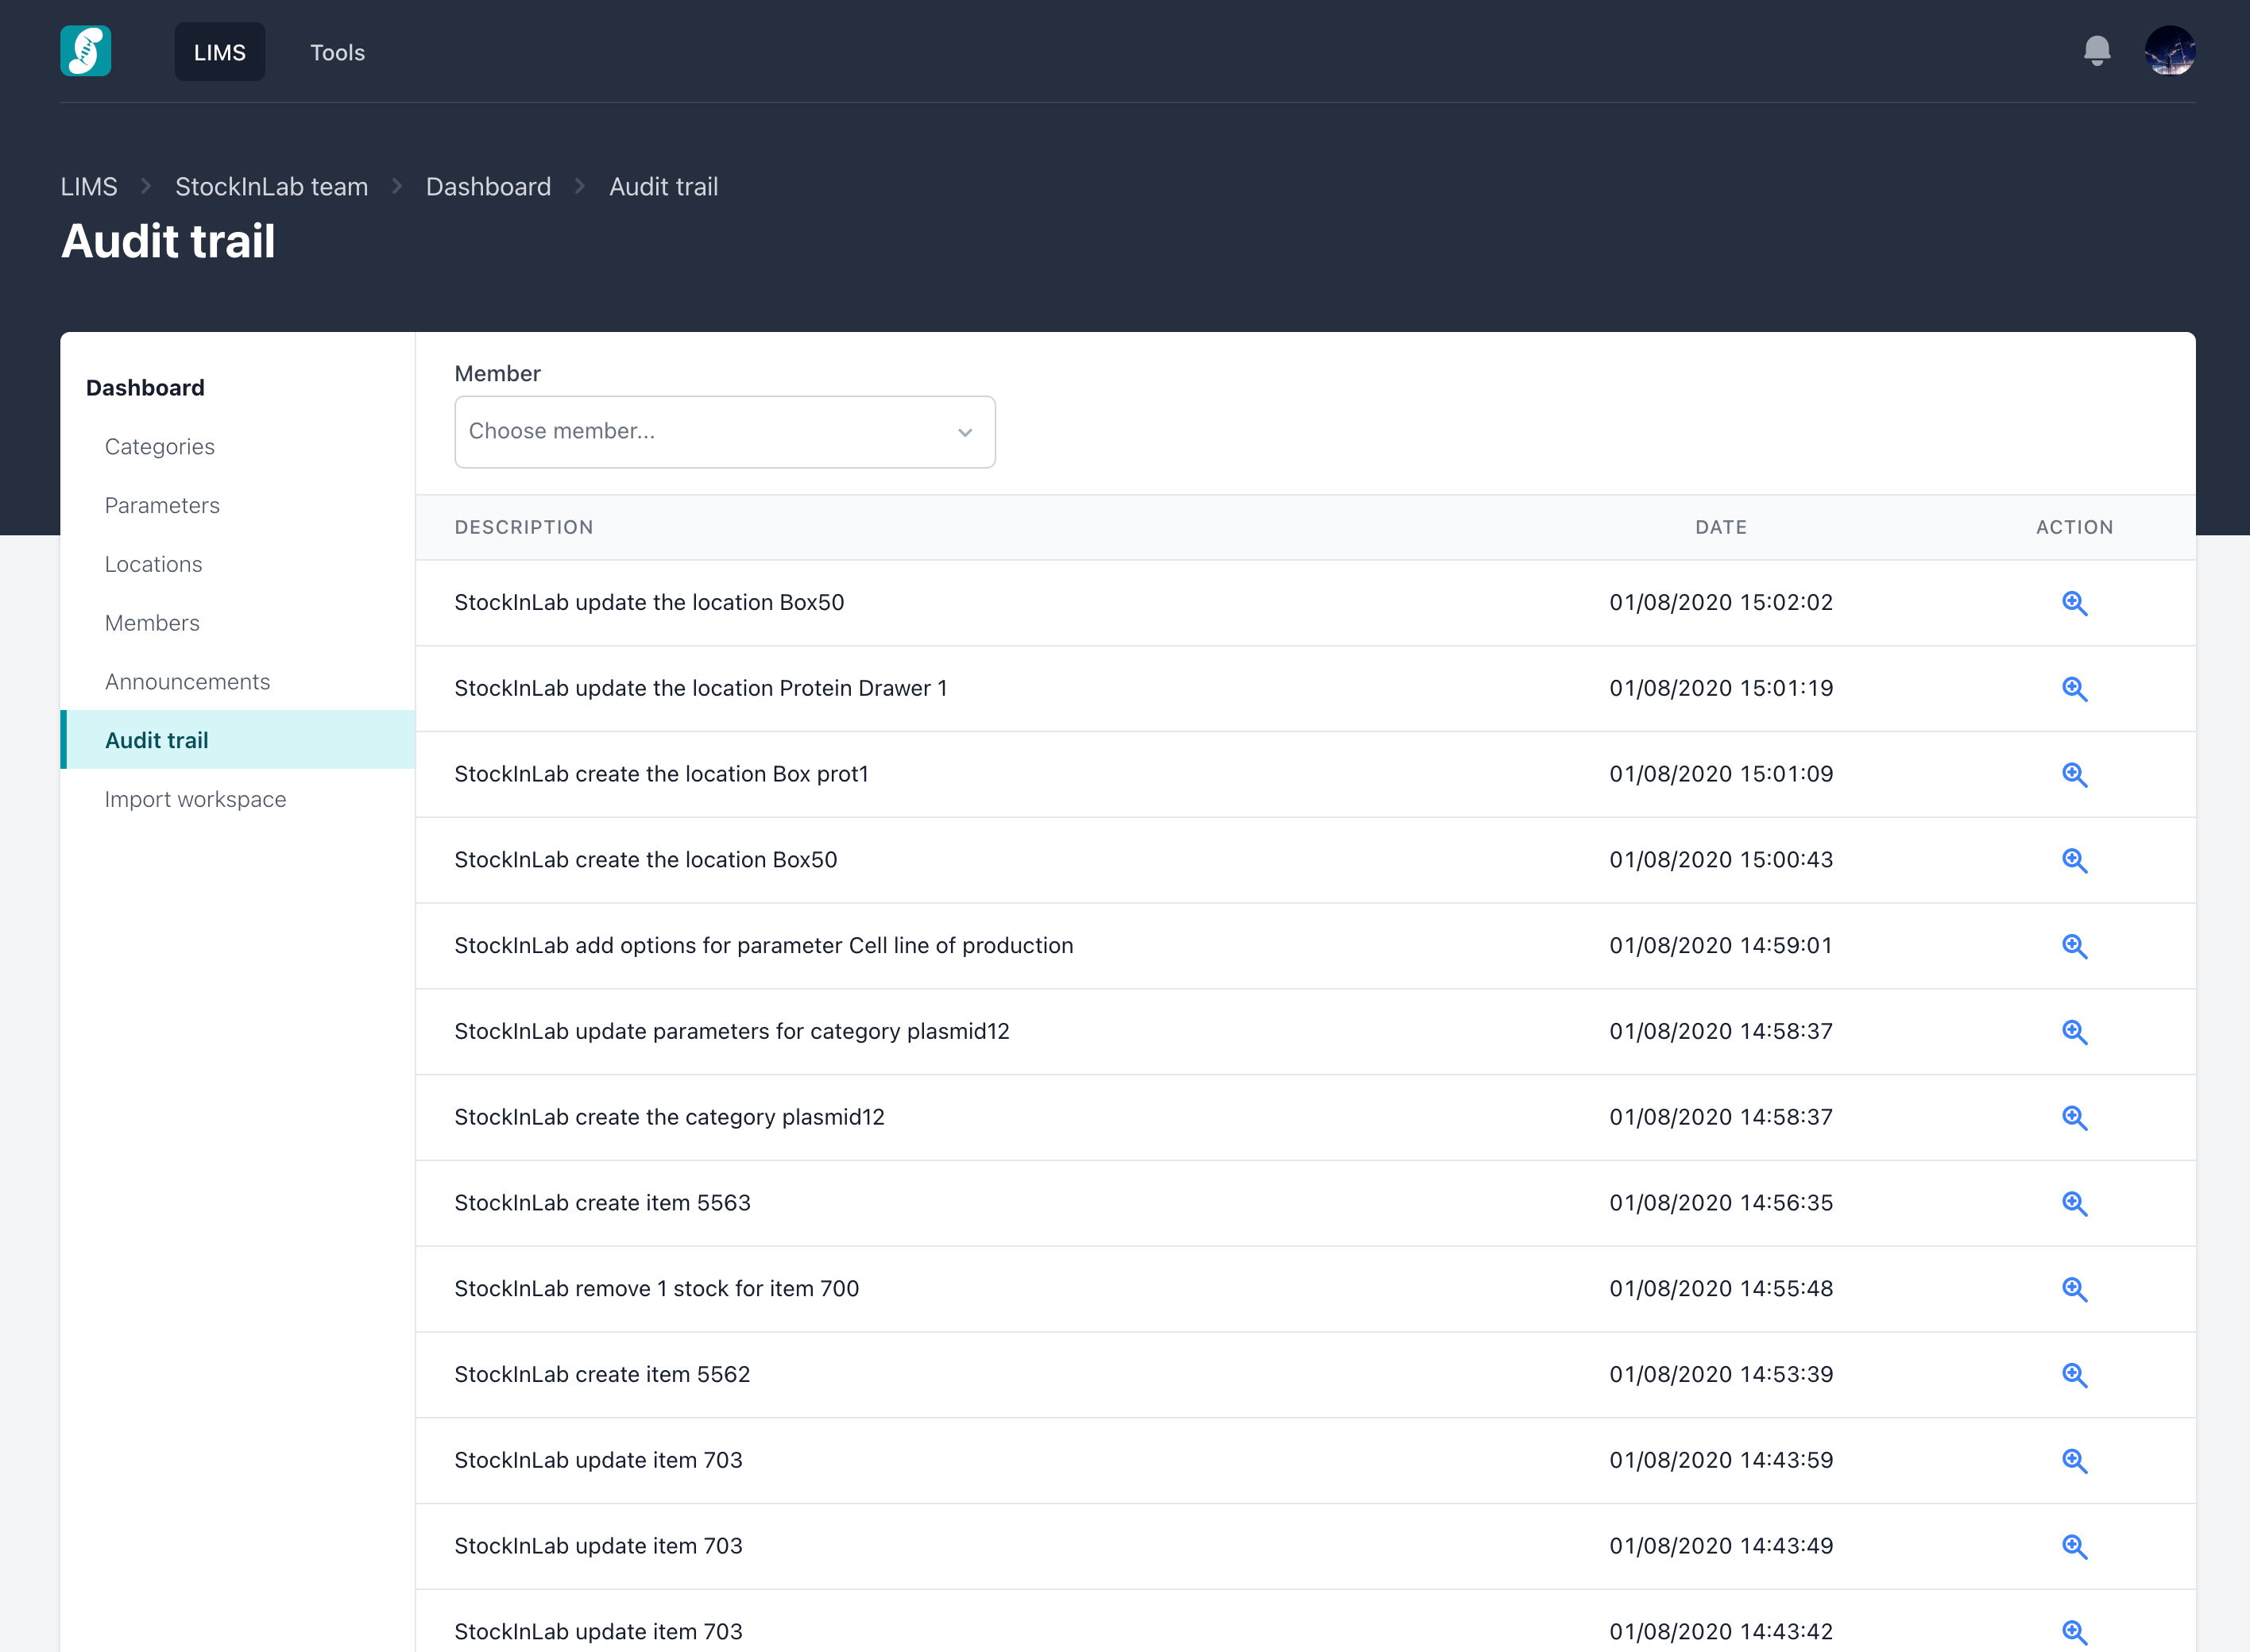The image size is (2250, 1652).
Task: Go to Locations in the sidebar
Action: click(153, 565)
